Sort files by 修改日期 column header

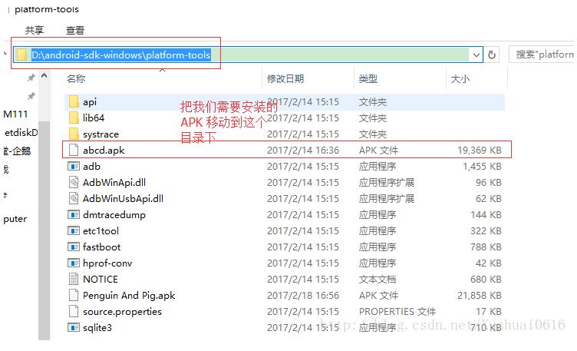click(285, 78)
